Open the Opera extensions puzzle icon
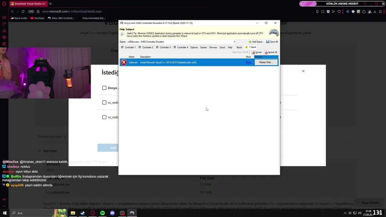Image resolution: width=386 pixels, height=217 pixels. tap(364, 11)
